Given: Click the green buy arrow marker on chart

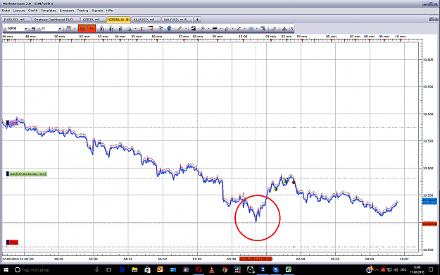Looking at the screenshot, I should (276, 189).
